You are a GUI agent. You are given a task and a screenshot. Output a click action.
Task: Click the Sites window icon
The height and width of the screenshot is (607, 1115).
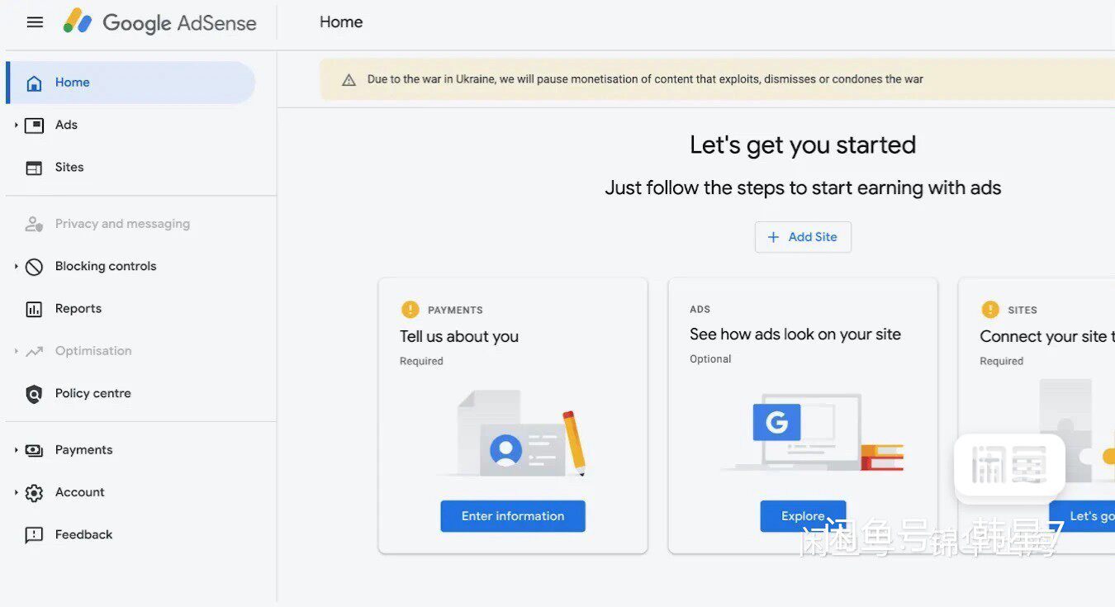(x=34, y=168)
